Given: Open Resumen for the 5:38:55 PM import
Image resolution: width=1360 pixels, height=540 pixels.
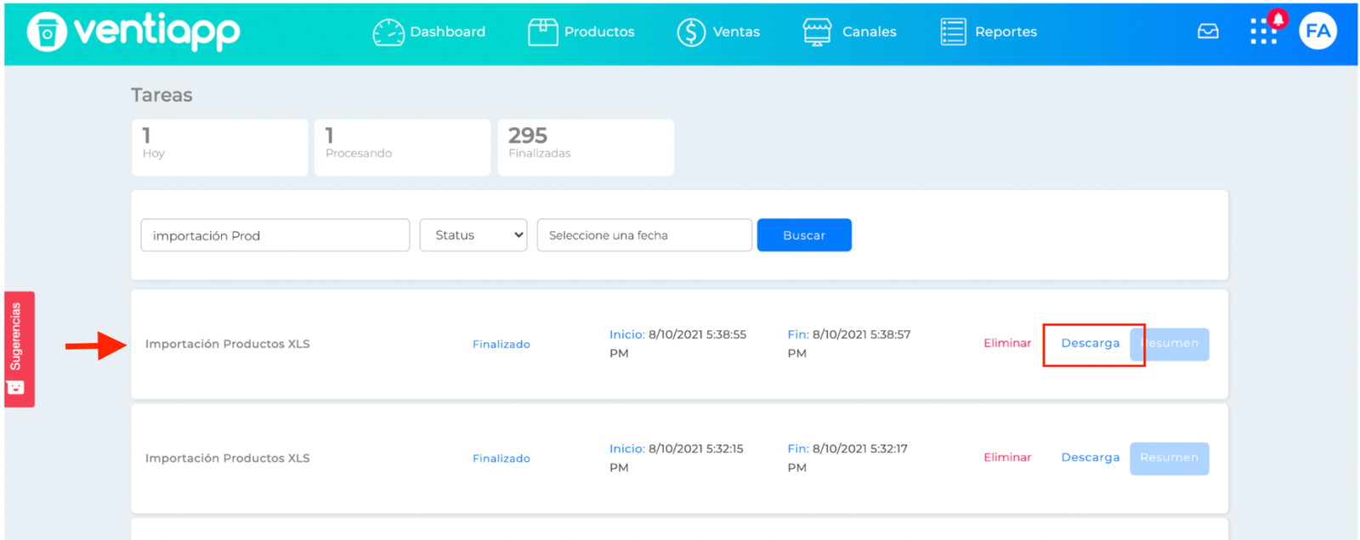Looking at the screenshot, I should pyautogui.click(x=1169, y=344).
